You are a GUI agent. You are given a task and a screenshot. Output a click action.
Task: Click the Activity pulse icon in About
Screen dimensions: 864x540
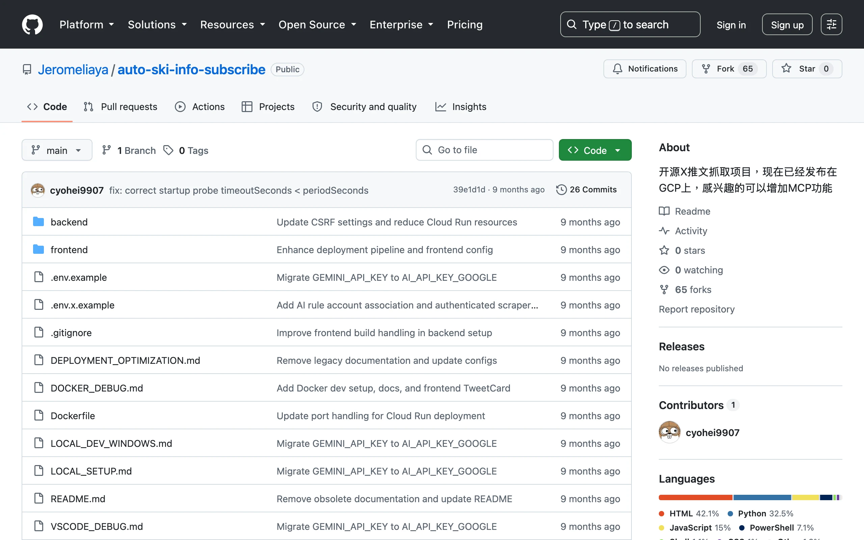664,231
